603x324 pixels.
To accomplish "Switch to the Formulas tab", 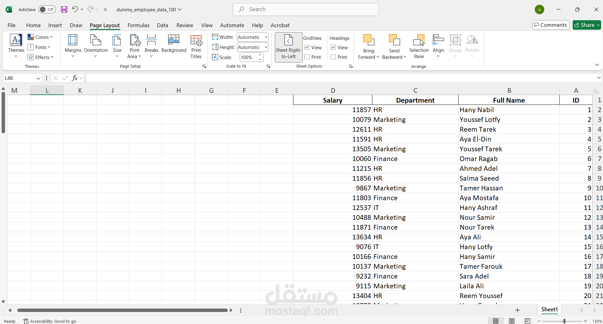I will 138,25.
